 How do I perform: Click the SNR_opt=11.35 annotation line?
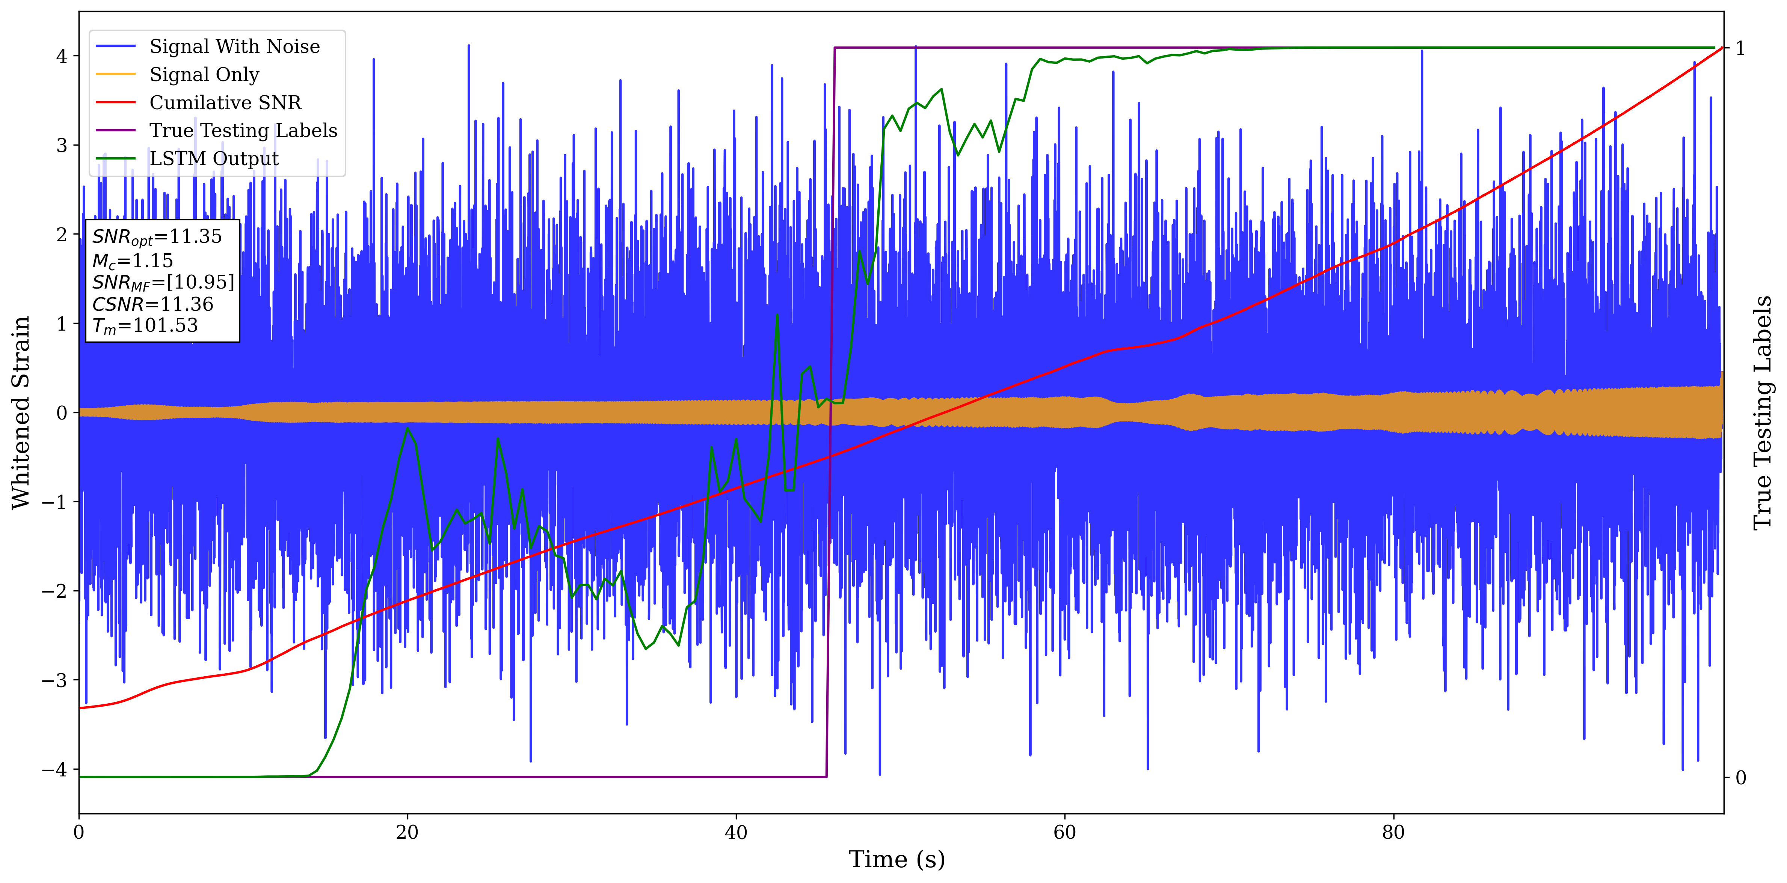click(157, 237)
